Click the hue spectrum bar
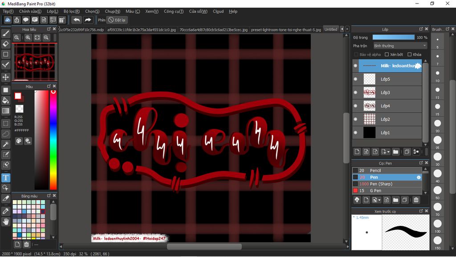This screenshot has width=456, height=257. tap(53, 140)
